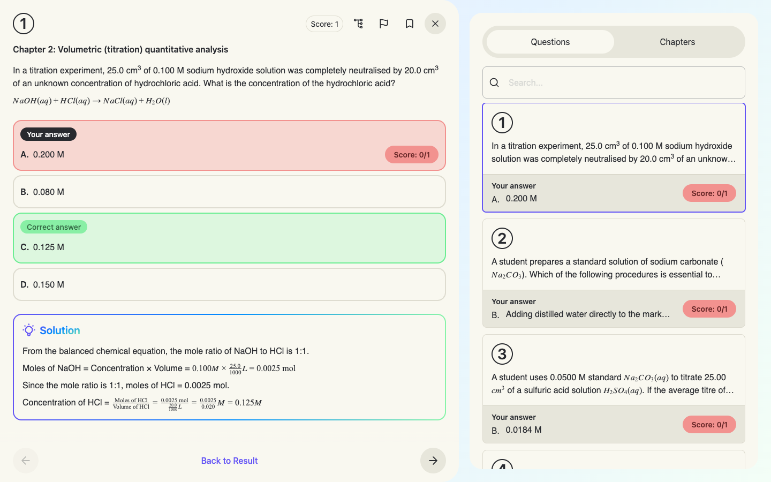Click the Chapter 2: Volumetric (titration) heading

pos(120,49)
